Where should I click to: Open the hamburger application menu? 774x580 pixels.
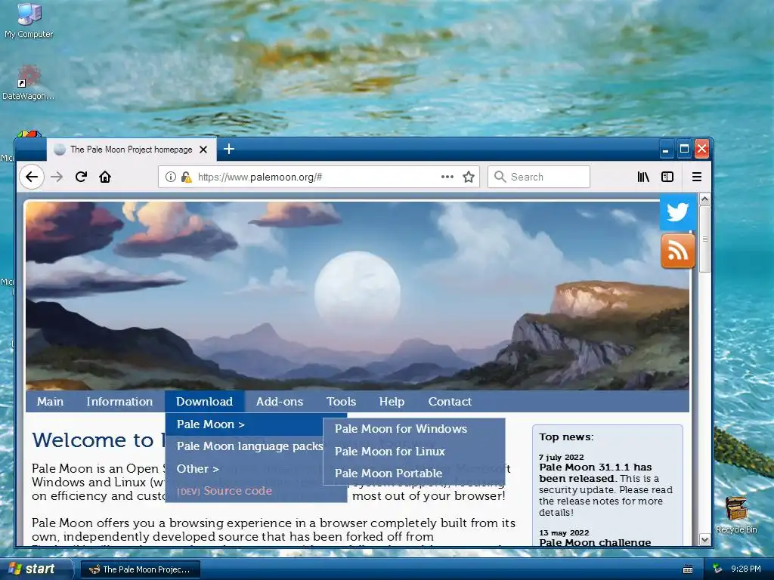coord(697,177)
